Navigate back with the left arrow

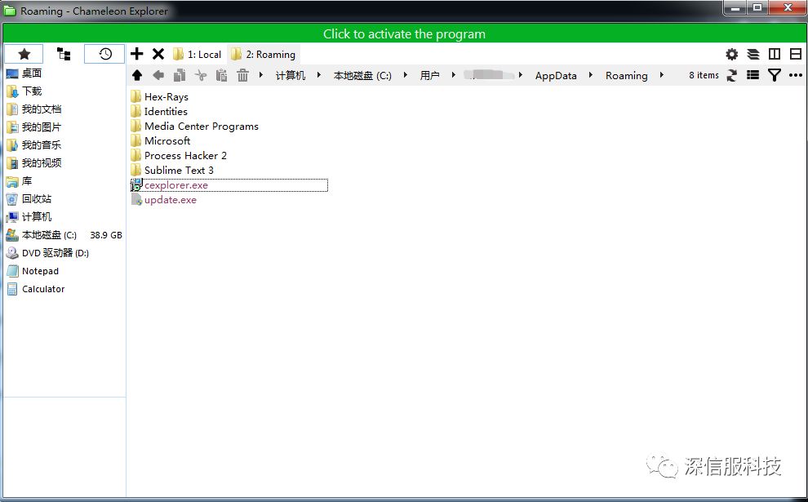click(158, 75)
